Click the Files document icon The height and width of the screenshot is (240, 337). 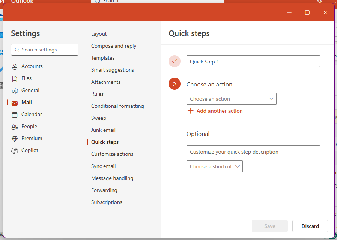pyautogui.click(x=15, y=79)
